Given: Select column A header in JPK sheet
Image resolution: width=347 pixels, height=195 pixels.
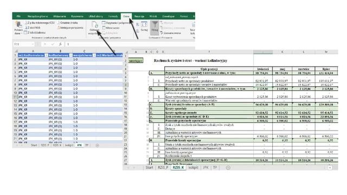Looking at the screenshot, I should coord(33,51).
